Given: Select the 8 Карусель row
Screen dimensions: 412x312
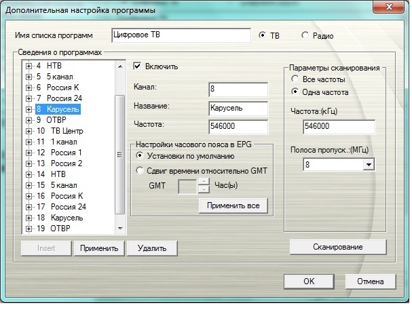Looking at the screenshot, I should tap(58, 109).
